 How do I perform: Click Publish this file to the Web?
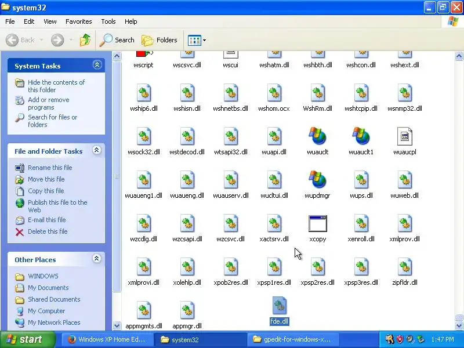pyautogui.click(x=57, y=206)
